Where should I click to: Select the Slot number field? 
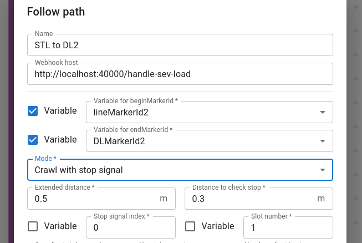(x=288, y=227)
